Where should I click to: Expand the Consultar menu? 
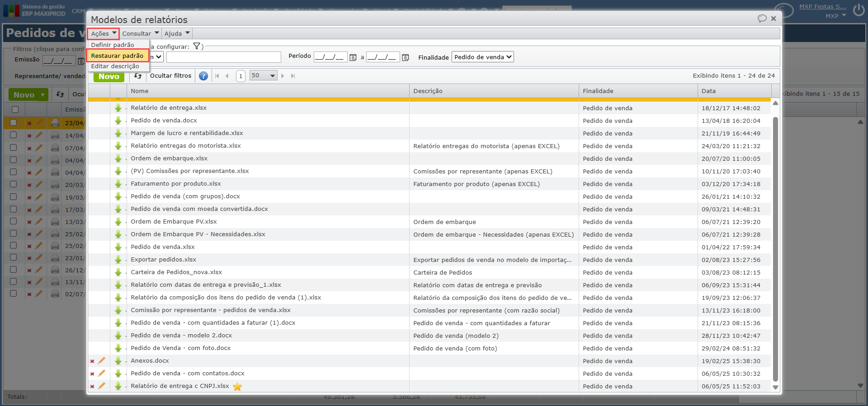140,33
